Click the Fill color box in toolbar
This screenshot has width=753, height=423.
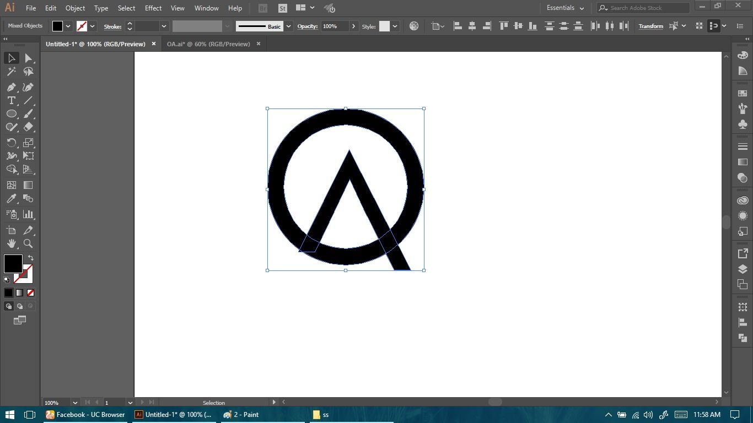pyautogui.click(x=13, y=264)
